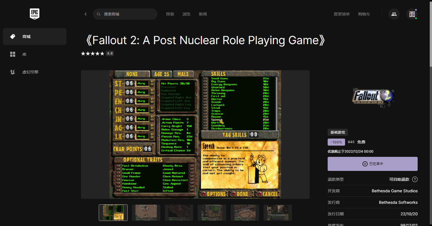The image size is (432, 226).
Task: Click the library grid icon
Action: [13, 54]
